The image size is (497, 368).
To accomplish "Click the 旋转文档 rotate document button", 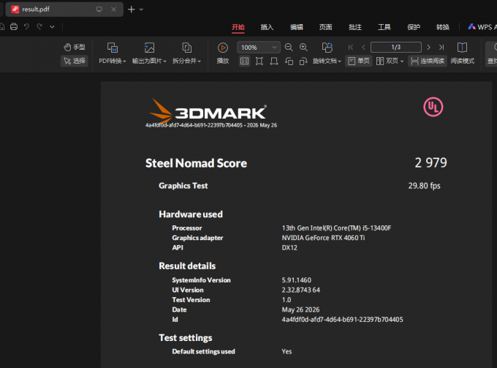I will pyautogui.click(x=327, y=53).
